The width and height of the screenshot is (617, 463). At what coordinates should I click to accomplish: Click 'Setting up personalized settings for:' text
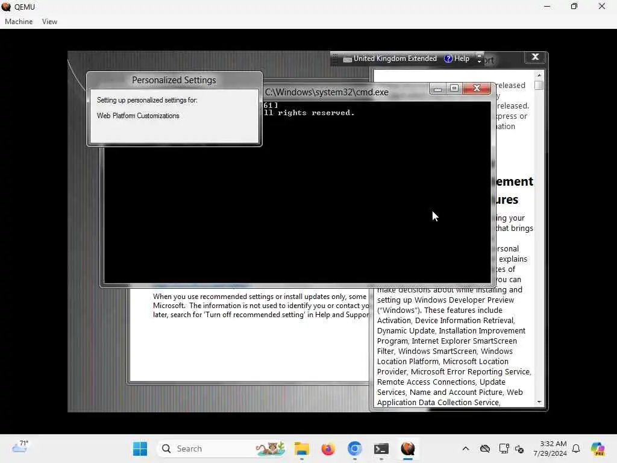pos(147,100)
